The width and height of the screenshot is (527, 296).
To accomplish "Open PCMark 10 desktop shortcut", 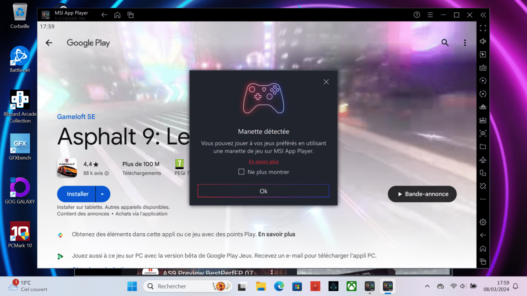I will (20, 235).
